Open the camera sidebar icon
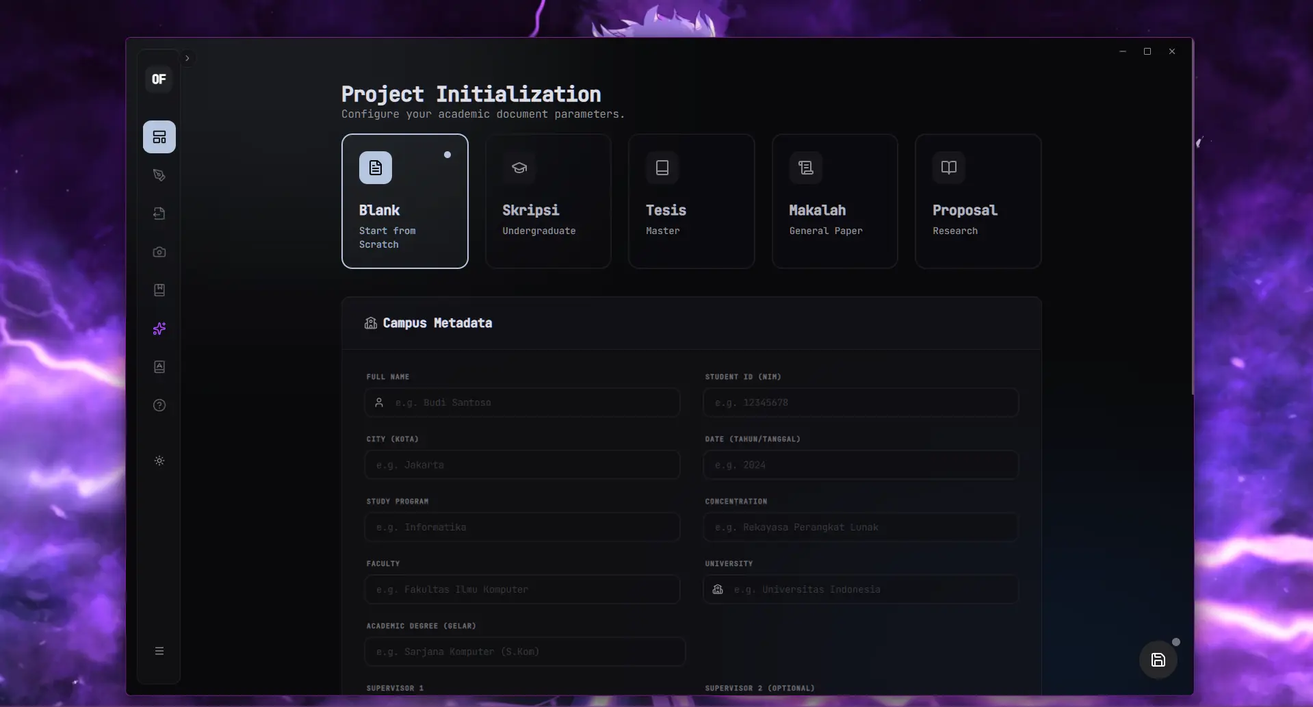1313x707 pixels. pos(159,252)
